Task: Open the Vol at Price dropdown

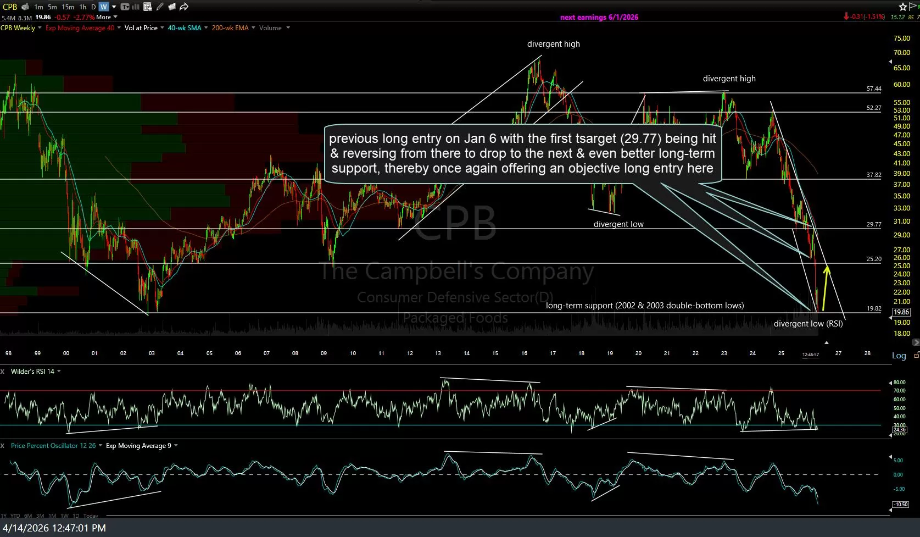Action: [162, 28]
